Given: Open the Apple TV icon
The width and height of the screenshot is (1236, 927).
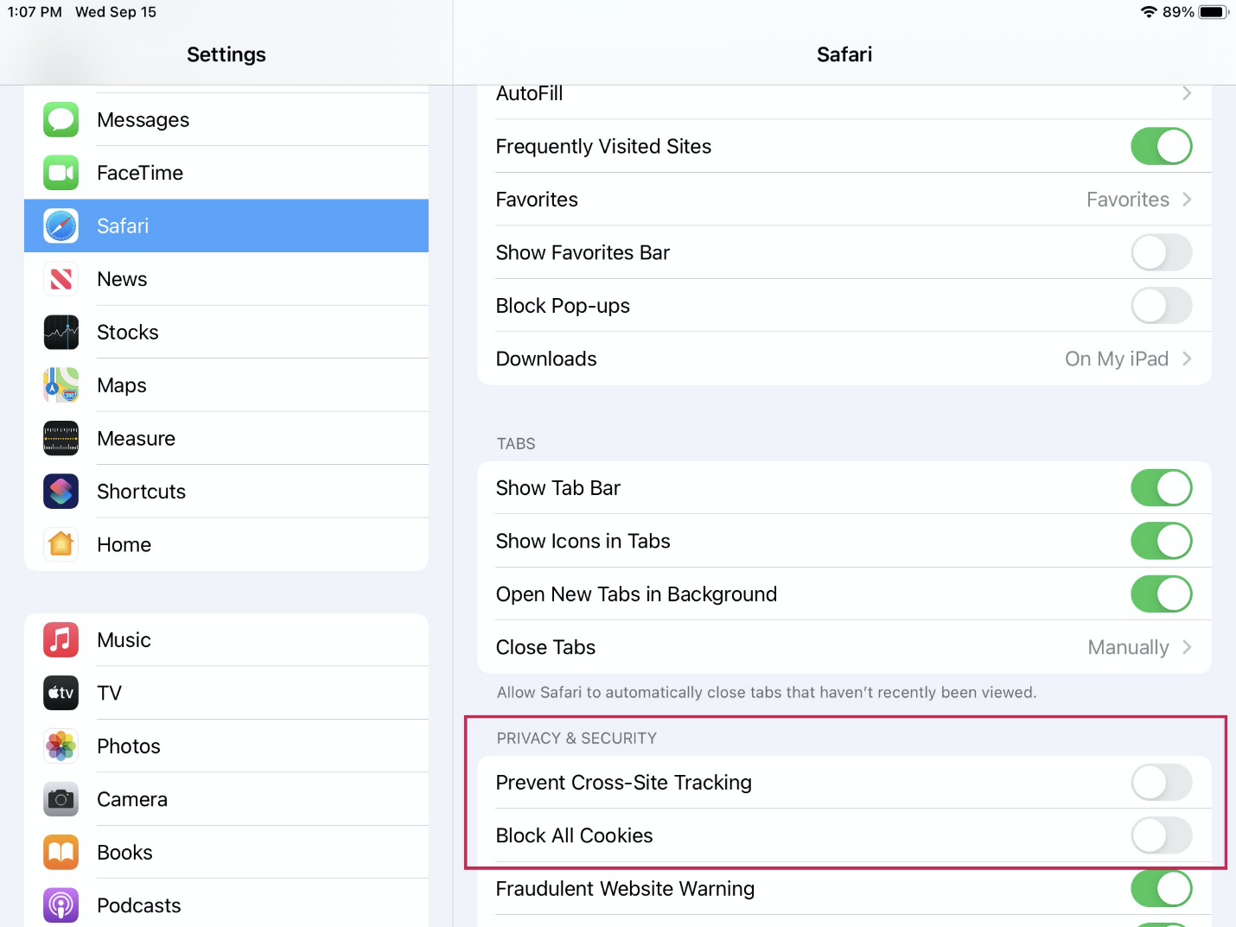Looking at the screenshot, I should pos(61,693).
